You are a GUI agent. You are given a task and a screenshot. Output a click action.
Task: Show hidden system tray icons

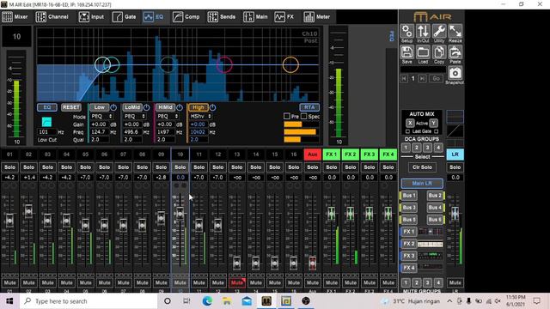[x=449, y=301]
